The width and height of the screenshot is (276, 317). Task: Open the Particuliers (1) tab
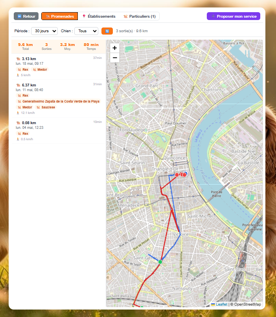point(140,16)
